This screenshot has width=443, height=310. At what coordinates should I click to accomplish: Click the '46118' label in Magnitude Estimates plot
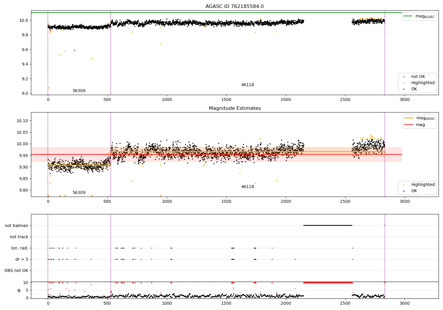click(x=247, y=187)
